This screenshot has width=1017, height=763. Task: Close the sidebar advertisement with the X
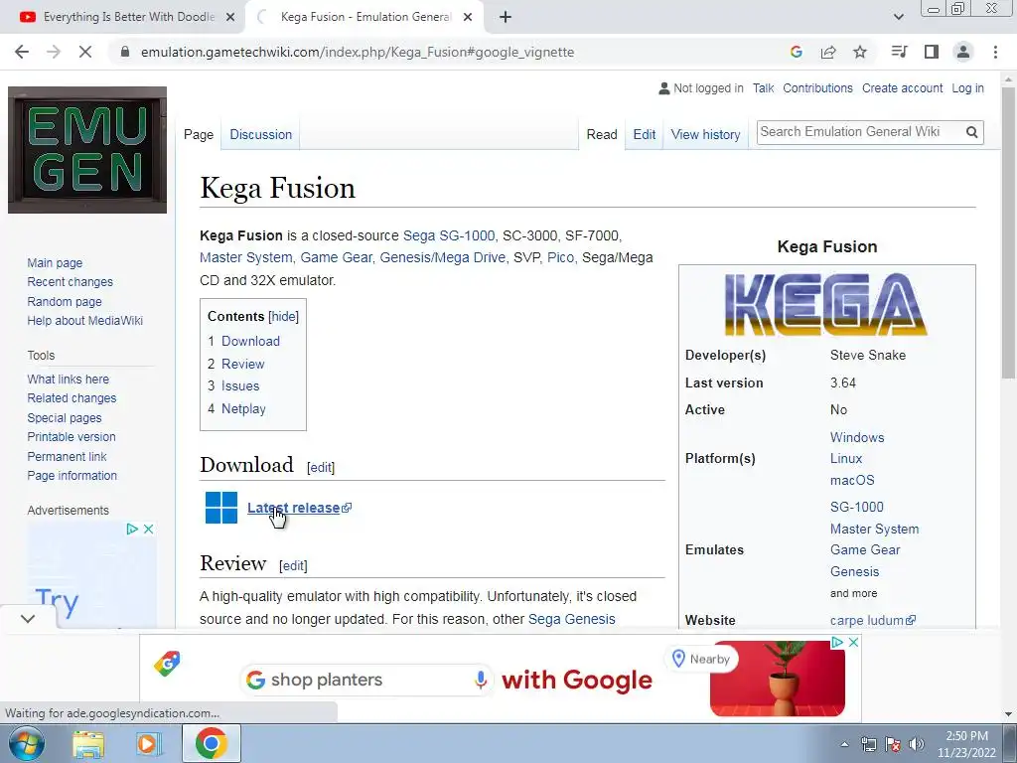pyautogui.click(x=149, y=529)
